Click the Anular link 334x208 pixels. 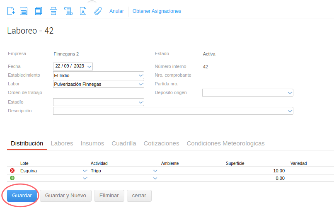tap(116, 11)
